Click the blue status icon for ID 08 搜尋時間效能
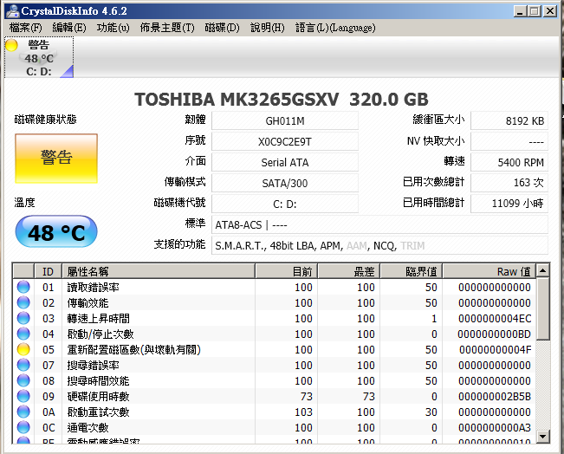Viewport: 564px width, 454px height. (23, 380)
